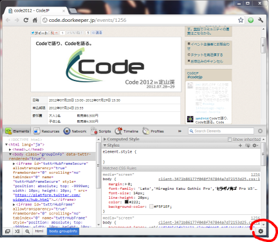The height and width of the screenshot is (242, 278).
Task: Open the Chrome wrench menu
Action: pyautogui.click(x=261, y=20)
